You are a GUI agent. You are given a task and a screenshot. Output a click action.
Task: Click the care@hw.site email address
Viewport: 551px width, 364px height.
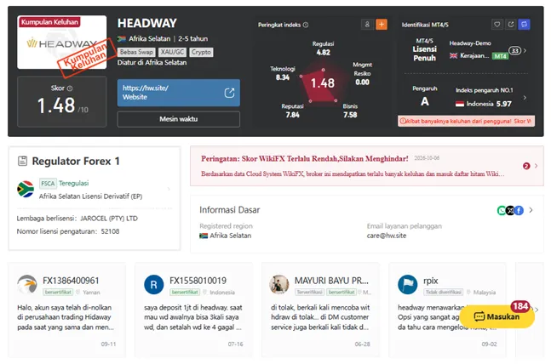pyautogui.click(x=387, y=236)
